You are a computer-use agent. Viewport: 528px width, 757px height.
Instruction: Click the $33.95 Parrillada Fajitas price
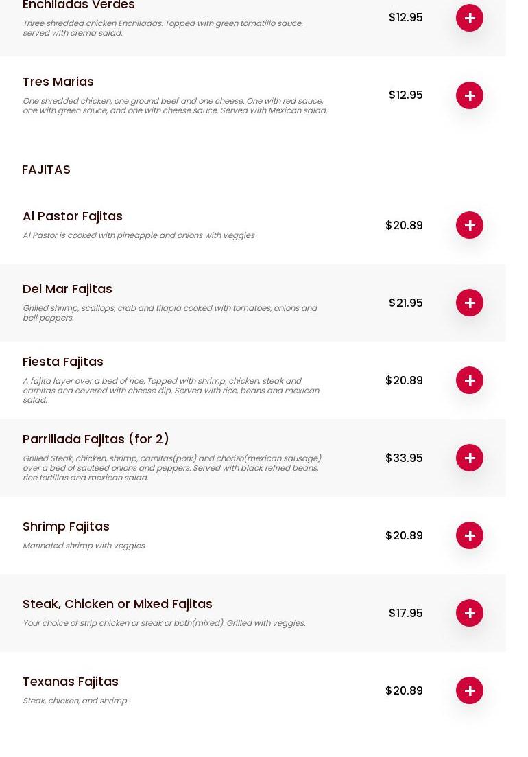404,458
